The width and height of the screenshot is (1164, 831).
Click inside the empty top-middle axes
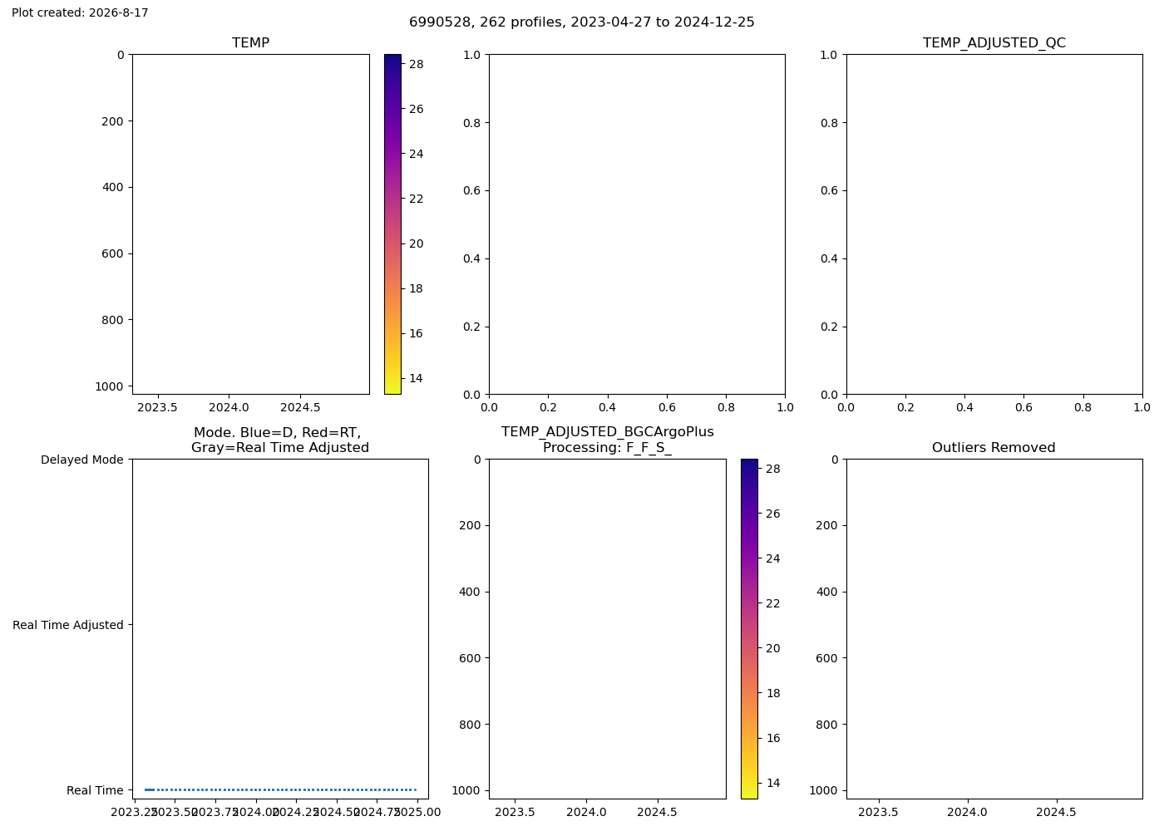[637, 224]
